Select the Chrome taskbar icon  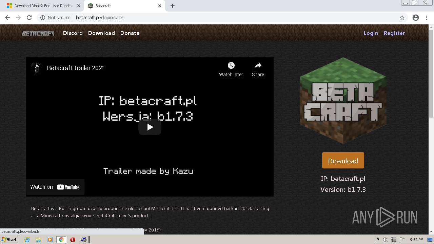pos(61,240)
